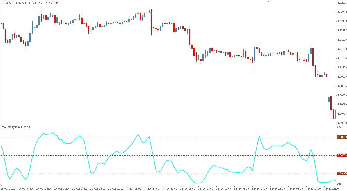
Task: Click price label 1.32965 on the axis
Action: [x=342, y=3]
